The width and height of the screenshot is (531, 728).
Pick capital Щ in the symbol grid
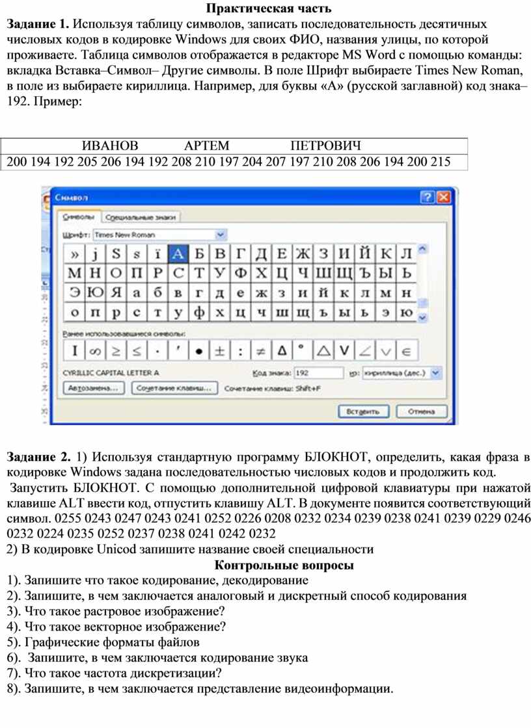coord(344,273)
